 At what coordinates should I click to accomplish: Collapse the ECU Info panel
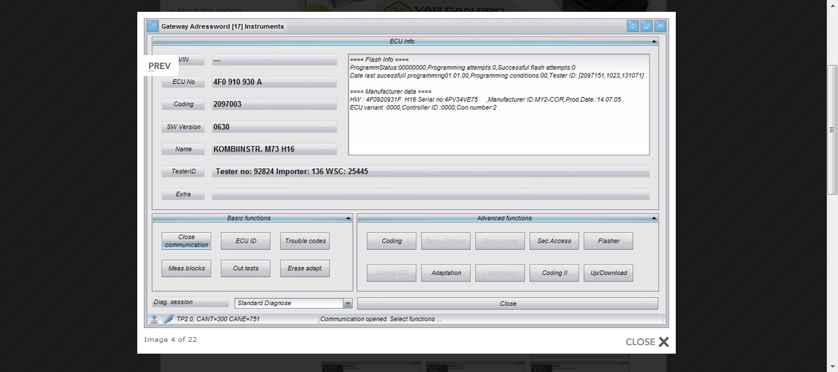tap(654, 41)
